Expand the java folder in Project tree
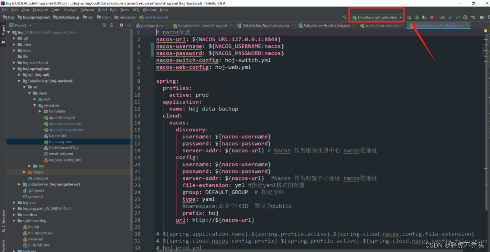490x252 pixels. (35, 99)
